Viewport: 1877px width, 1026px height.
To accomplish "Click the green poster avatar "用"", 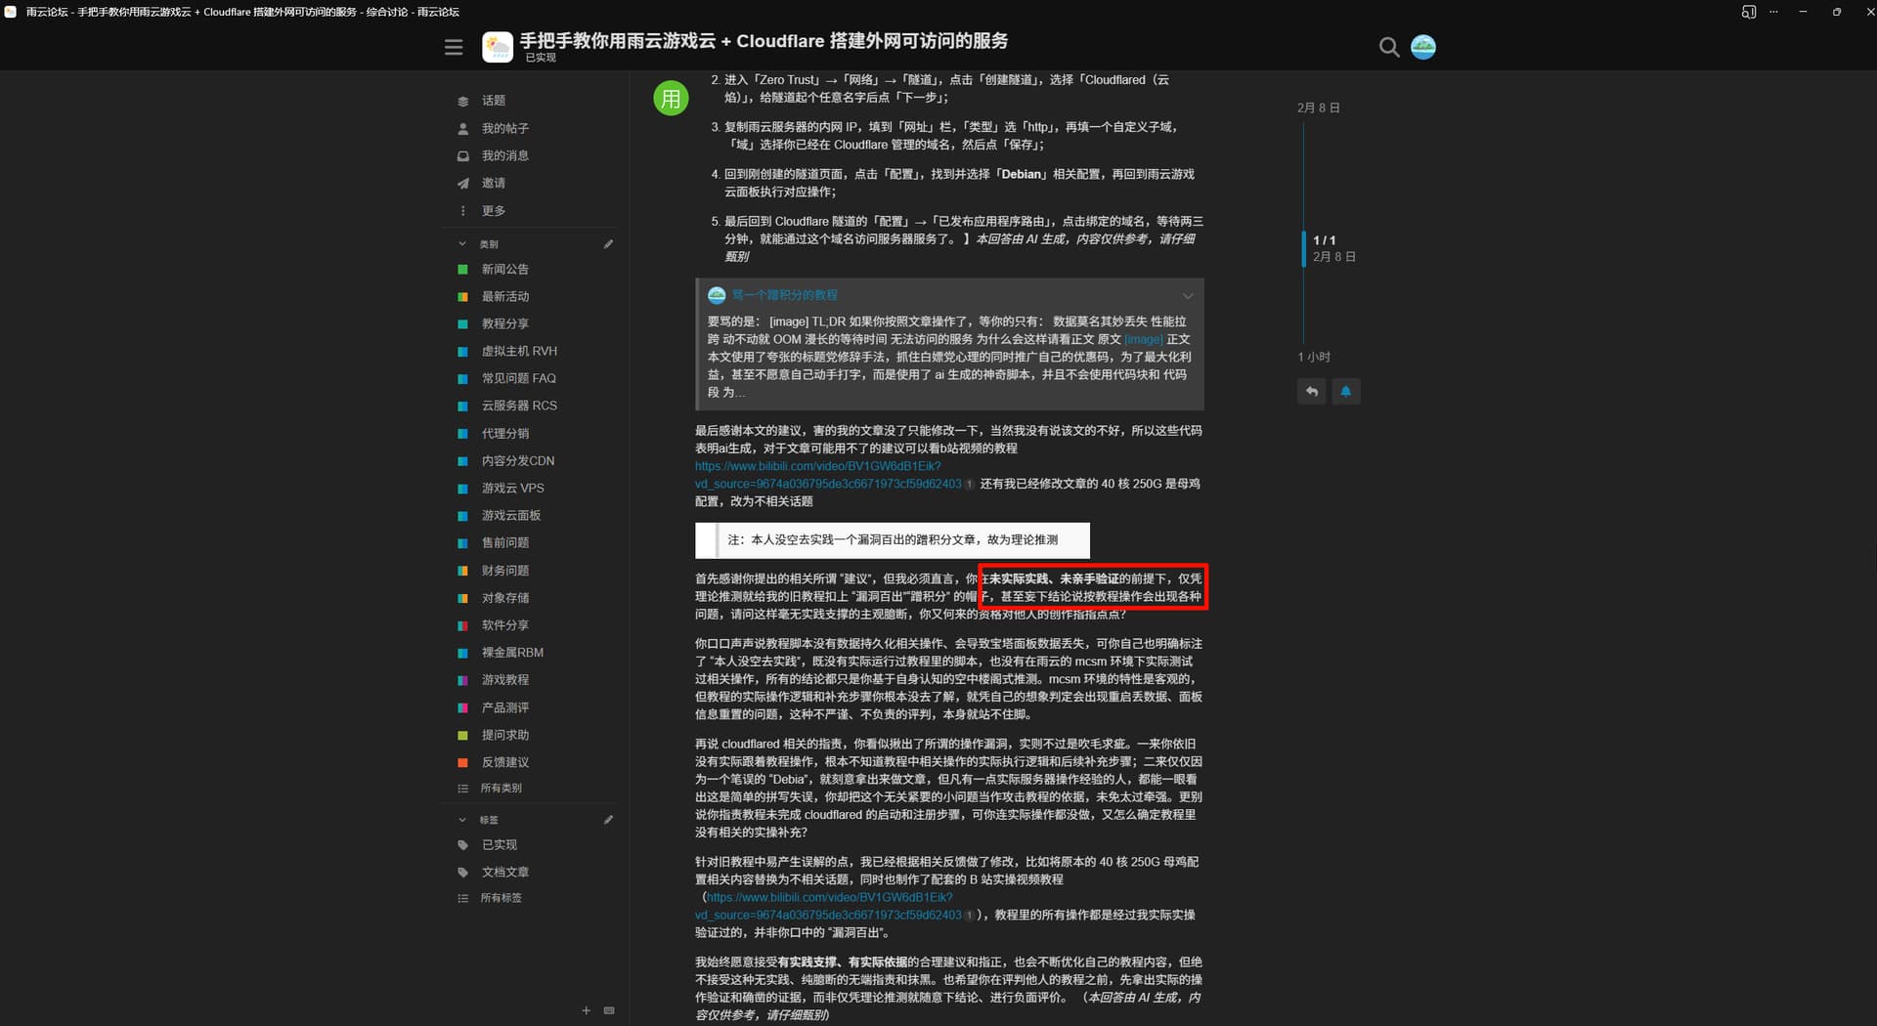I will click(x=671, y=99).
